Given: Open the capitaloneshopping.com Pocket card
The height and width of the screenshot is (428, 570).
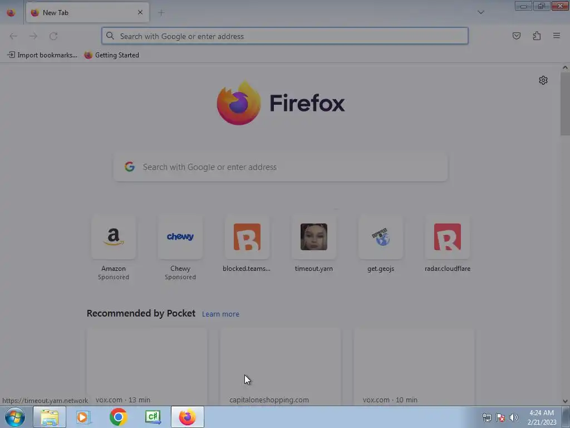Looking at the screenshot, I should [x=281, y=366].
